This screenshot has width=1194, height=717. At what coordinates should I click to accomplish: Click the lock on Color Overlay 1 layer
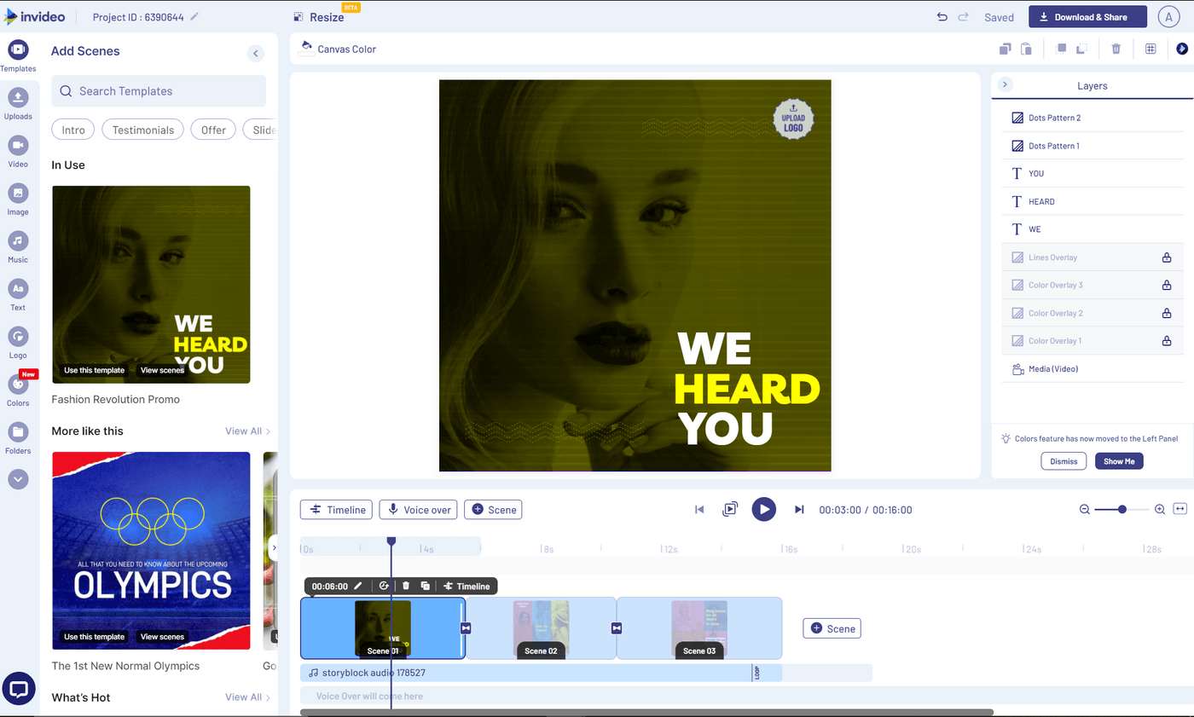coord(1165,340)
